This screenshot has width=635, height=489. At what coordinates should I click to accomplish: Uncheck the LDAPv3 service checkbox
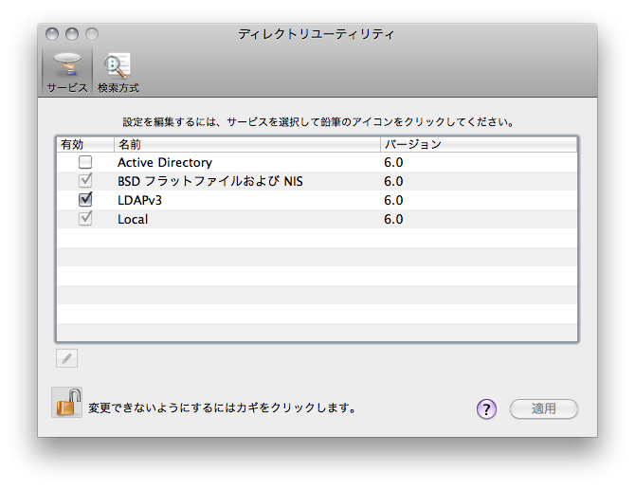pyautogui.click(x=86, y=200)
